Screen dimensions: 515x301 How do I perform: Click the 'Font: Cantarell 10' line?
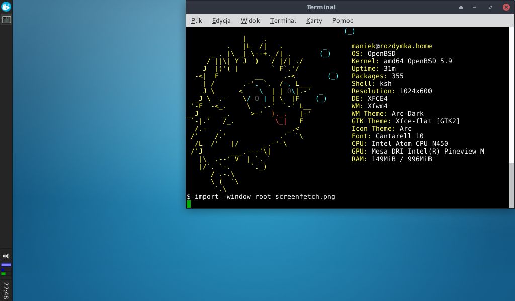(388, 136)
